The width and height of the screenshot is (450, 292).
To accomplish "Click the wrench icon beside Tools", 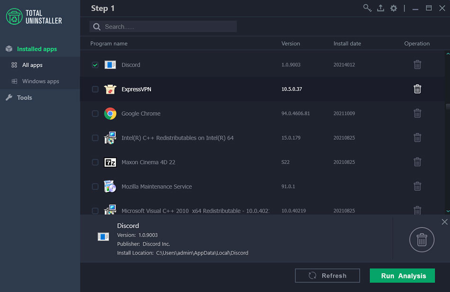I will [x=9, y=97].
